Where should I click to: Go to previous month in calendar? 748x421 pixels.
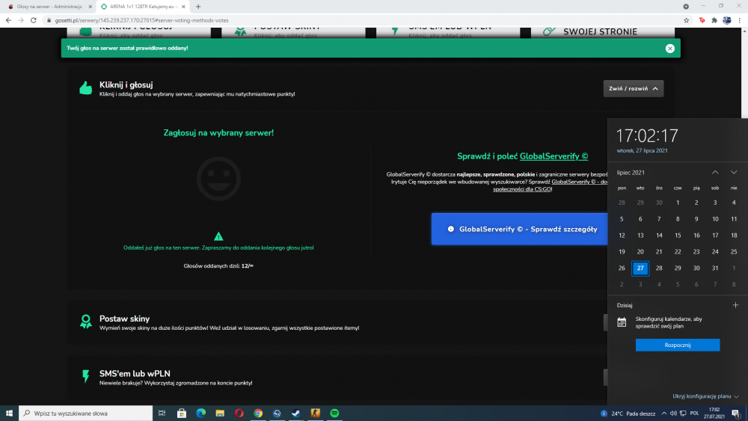pos(715,173)
